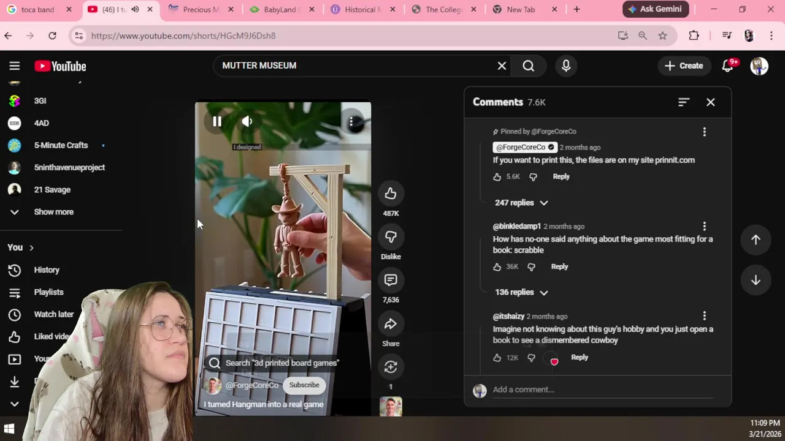This screenshot has height=441, width=785.
Task: Dislike the @itshaizy comment
Action: (x=532, y=358)
